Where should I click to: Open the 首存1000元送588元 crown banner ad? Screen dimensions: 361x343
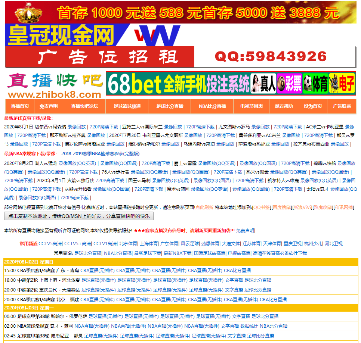pyautogui.click(x=181, y=12)
